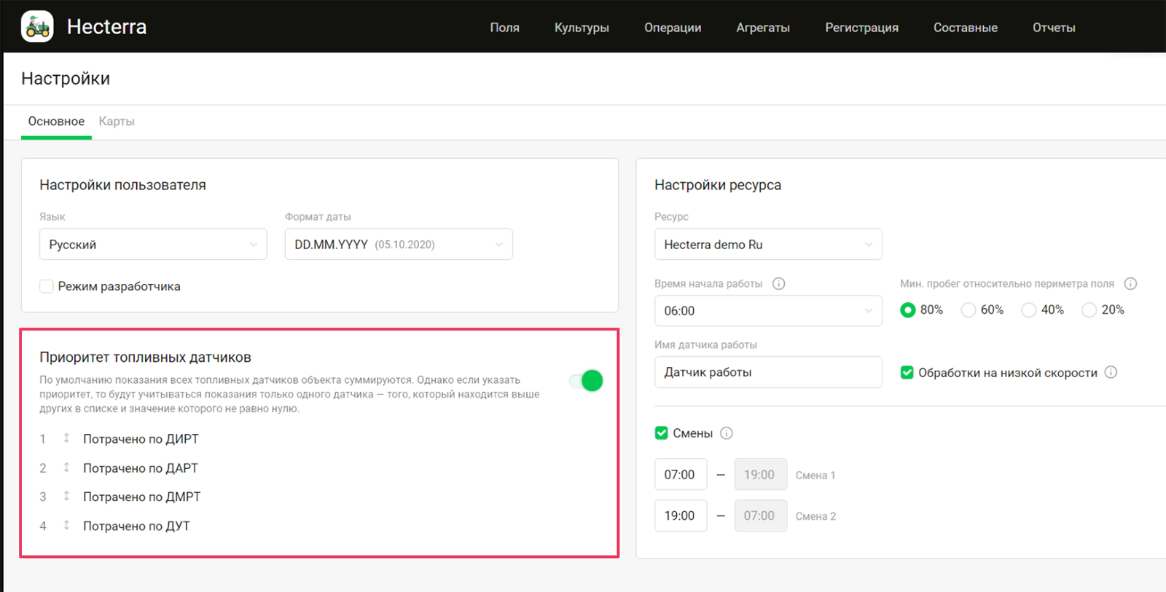Click the reorder arrows for Потрачено по ДАРТ
This screenshot has width=1166, height=592.
tap(66, 467)
